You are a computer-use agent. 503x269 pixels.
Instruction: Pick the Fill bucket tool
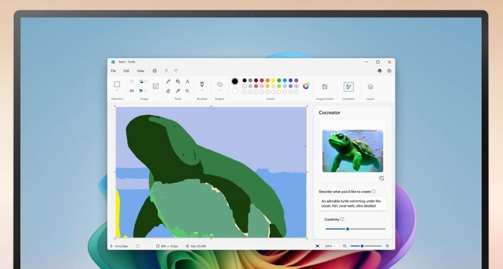[x=178, y=81]
